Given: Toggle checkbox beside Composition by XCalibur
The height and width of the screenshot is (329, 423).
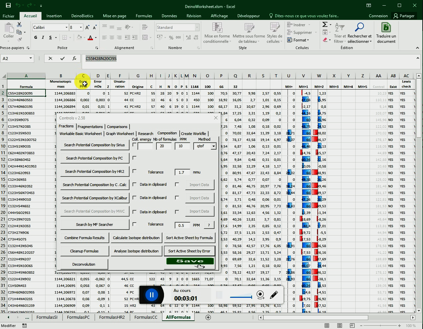Looking at the screenshot, I should tap(134, 198).
